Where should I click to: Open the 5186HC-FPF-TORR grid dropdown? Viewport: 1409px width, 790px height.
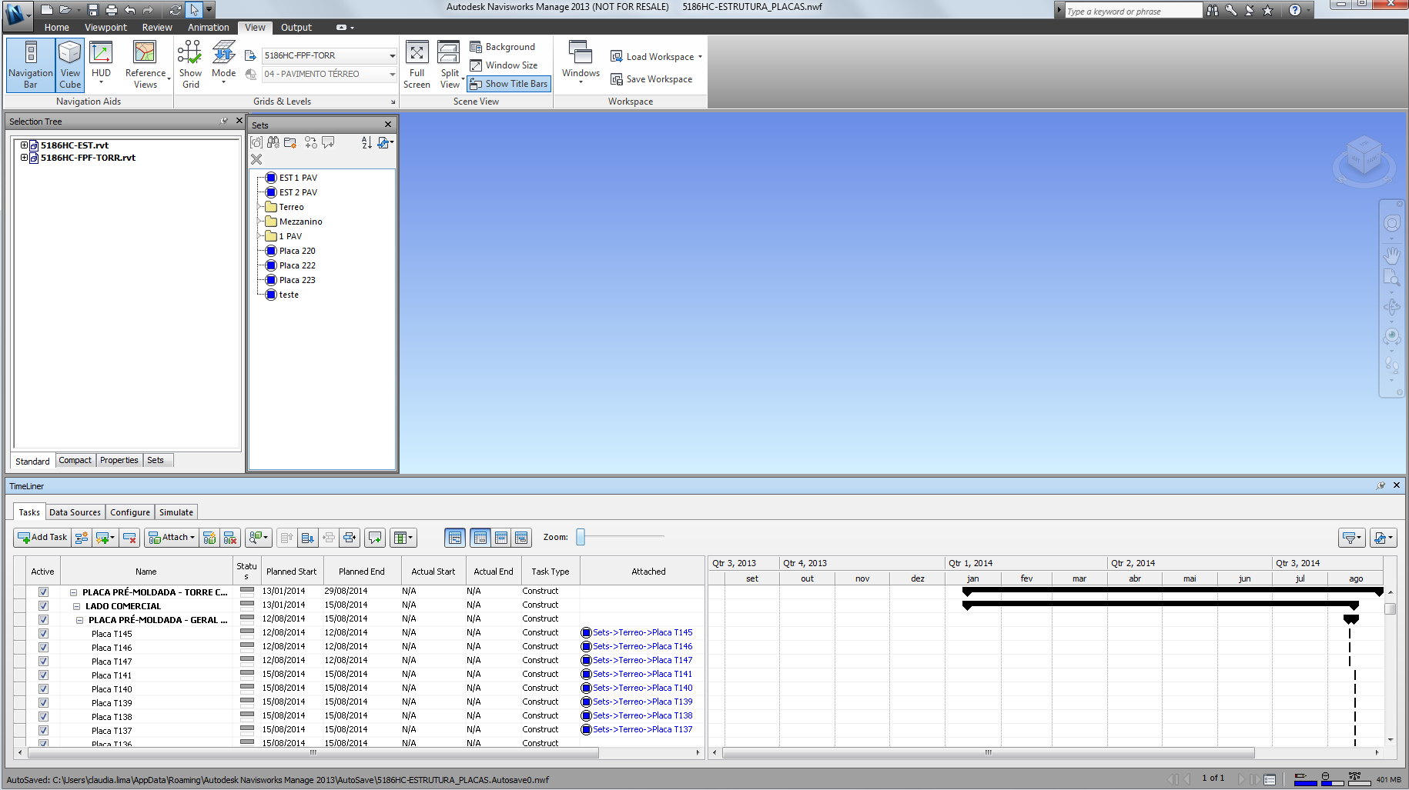(x=392, y=55)
